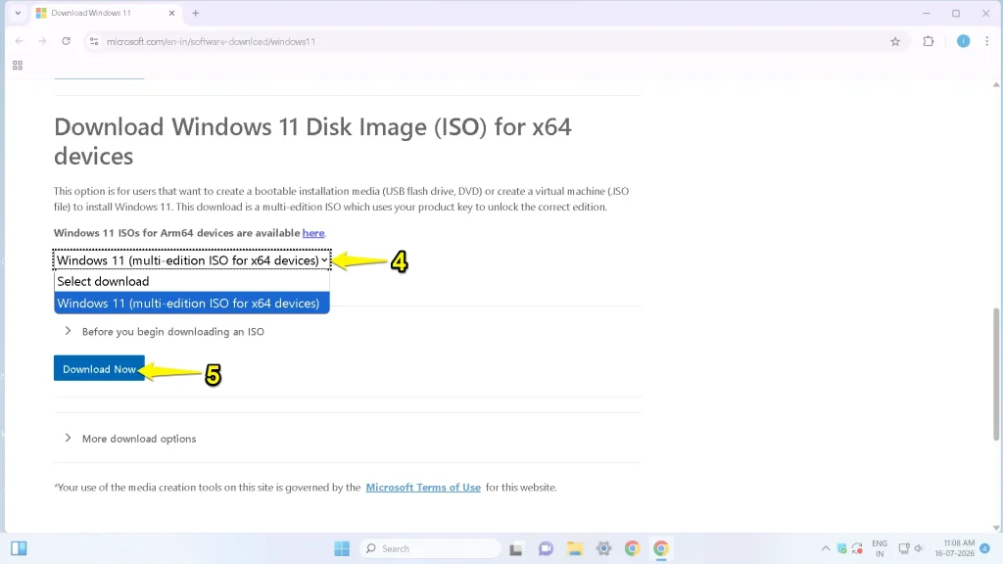Open network display tray icon

pyautogui.click(x=904, y=548)
